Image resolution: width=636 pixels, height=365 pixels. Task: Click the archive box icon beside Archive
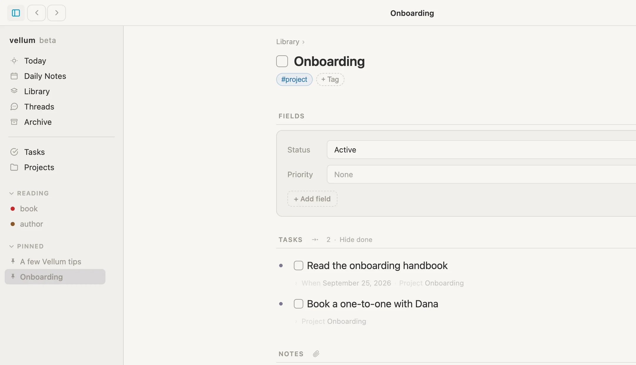[14, 122]
